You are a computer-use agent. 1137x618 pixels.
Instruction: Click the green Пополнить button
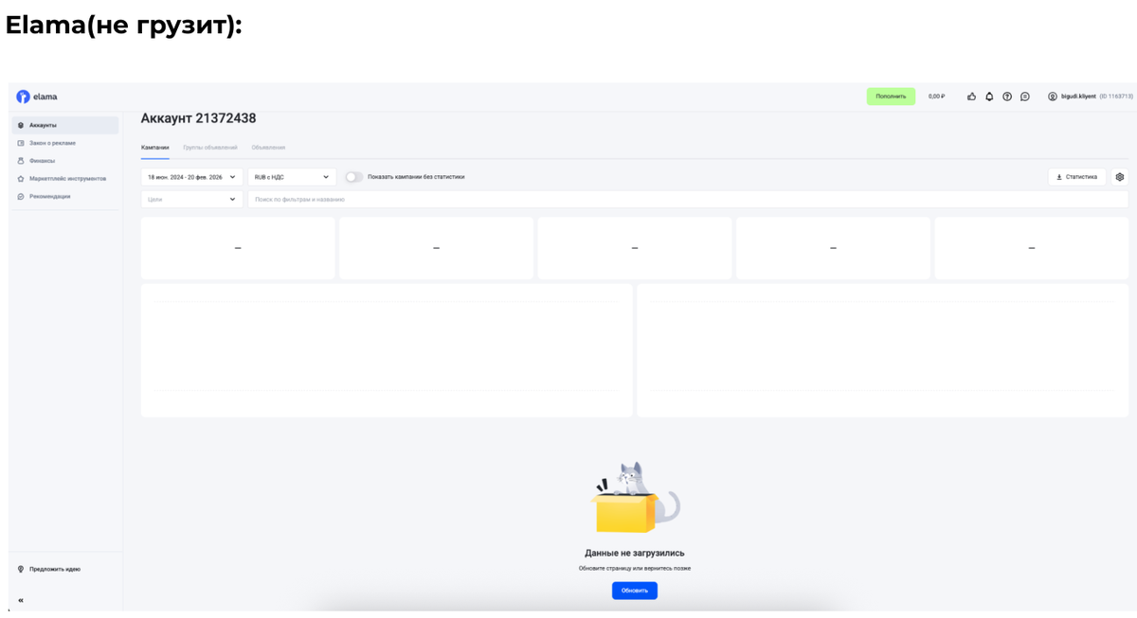click(891, 97)
